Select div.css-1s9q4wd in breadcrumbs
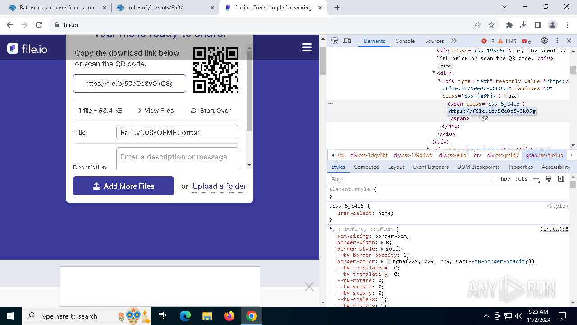 point(413,155)
